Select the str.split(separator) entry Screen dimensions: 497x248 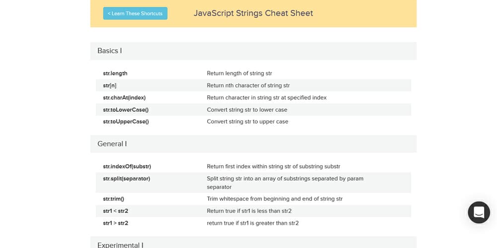126,179
